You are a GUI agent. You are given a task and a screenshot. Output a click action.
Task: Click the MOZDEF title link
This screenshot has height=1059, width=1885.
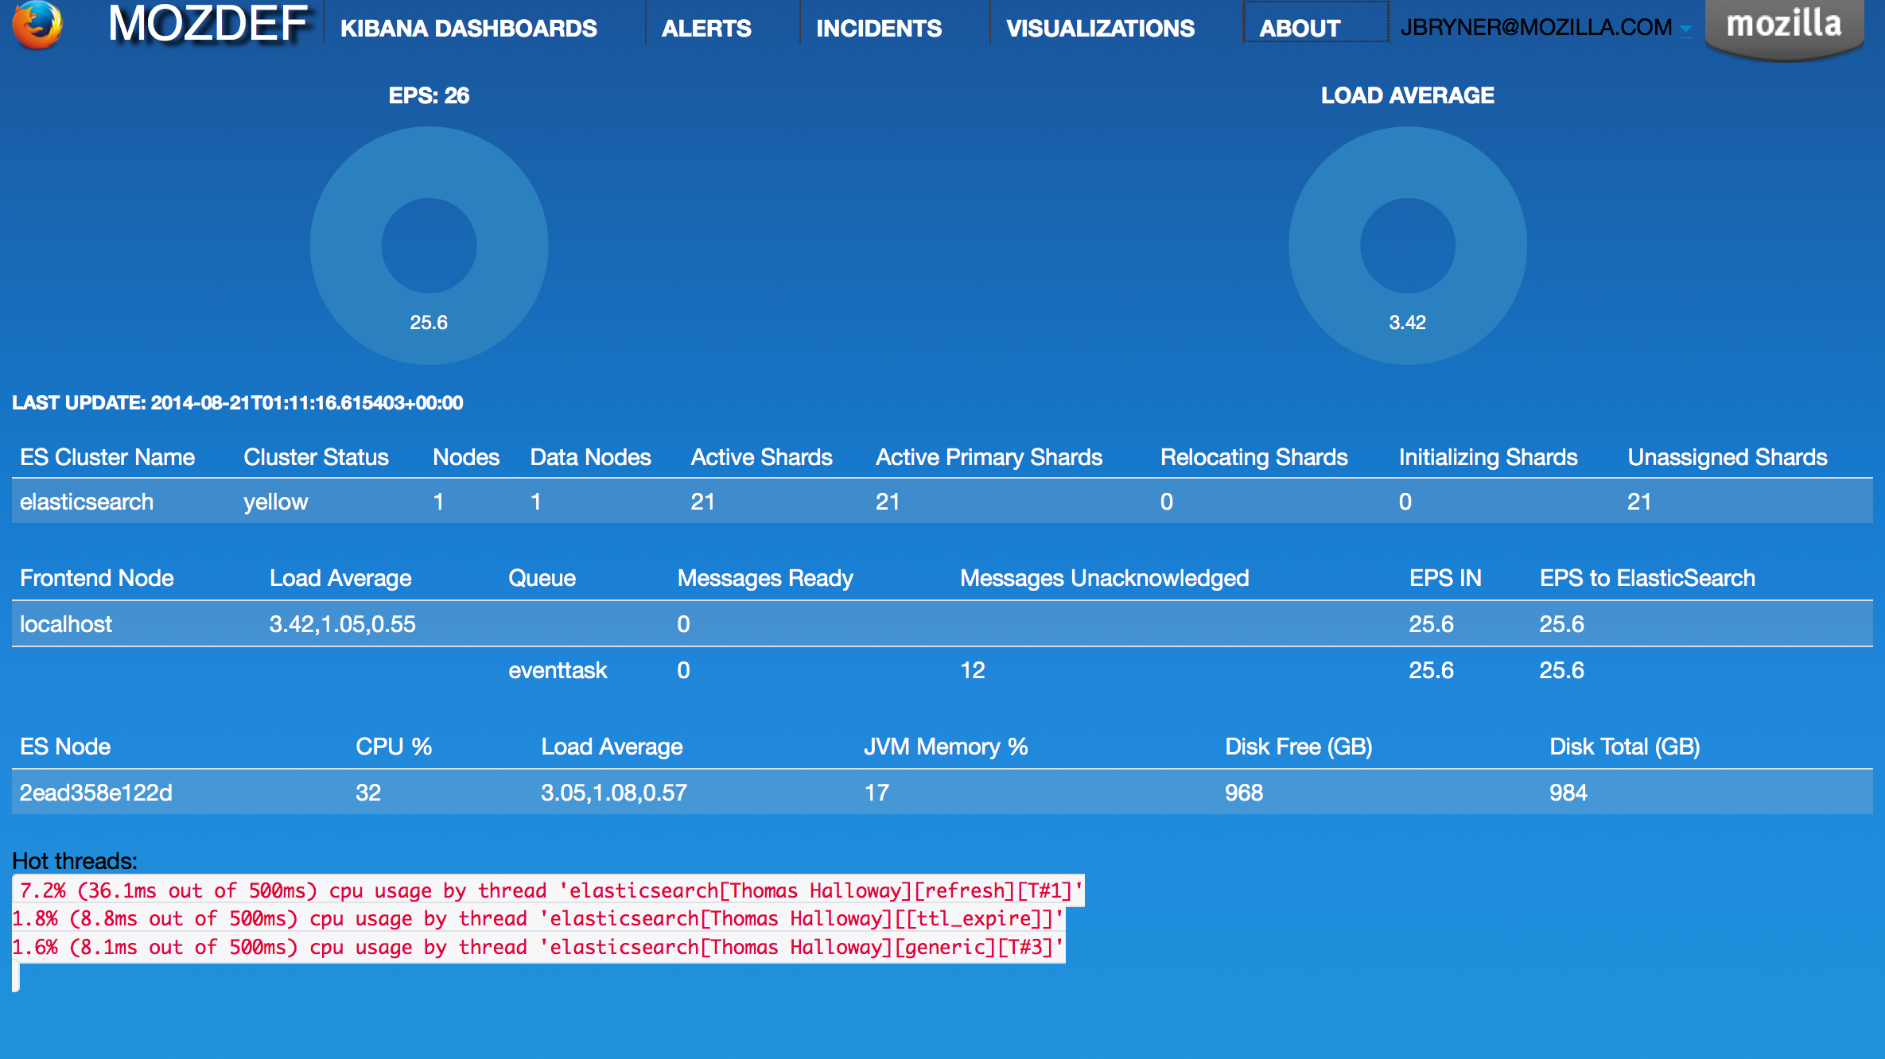(207, 24)
